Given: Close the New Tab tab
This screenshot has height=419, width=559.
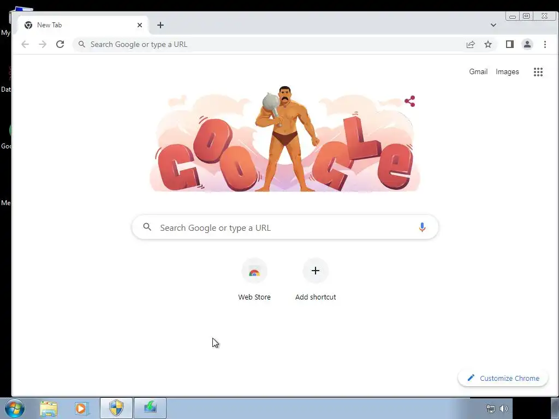Looking at the screenshot, I should [x=140, y=25].
